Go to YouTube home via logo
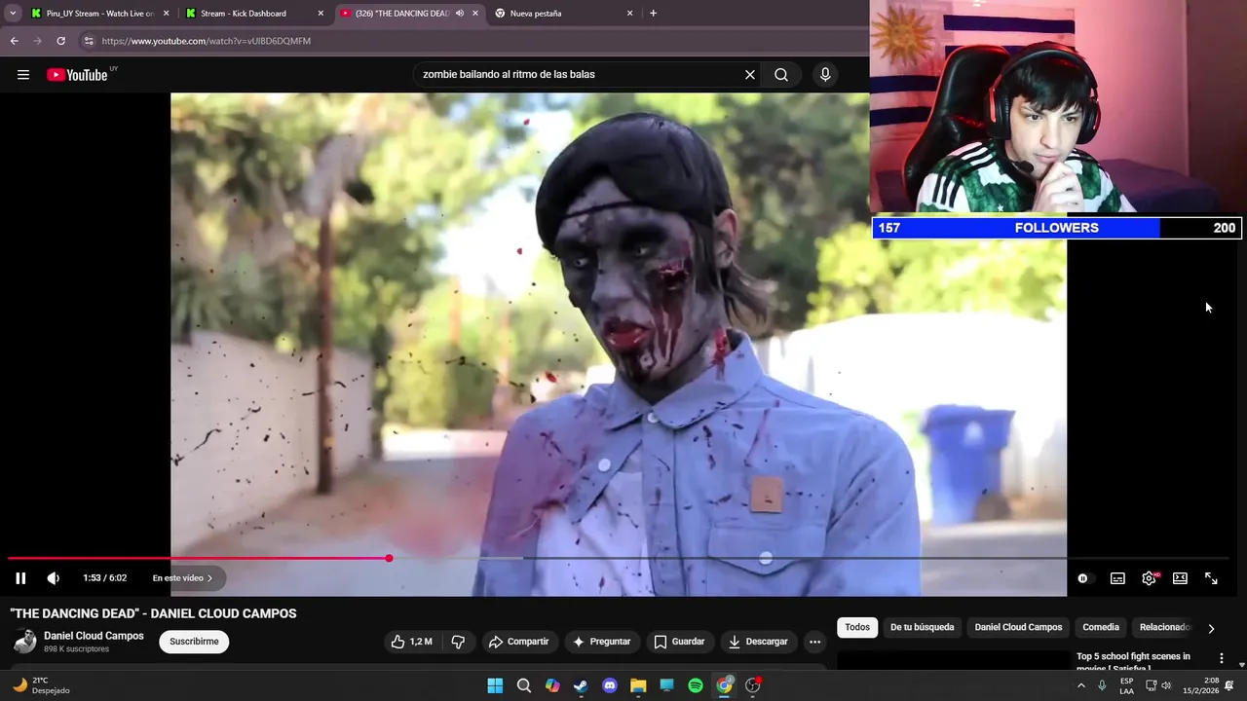 click(x=77, y=75)
